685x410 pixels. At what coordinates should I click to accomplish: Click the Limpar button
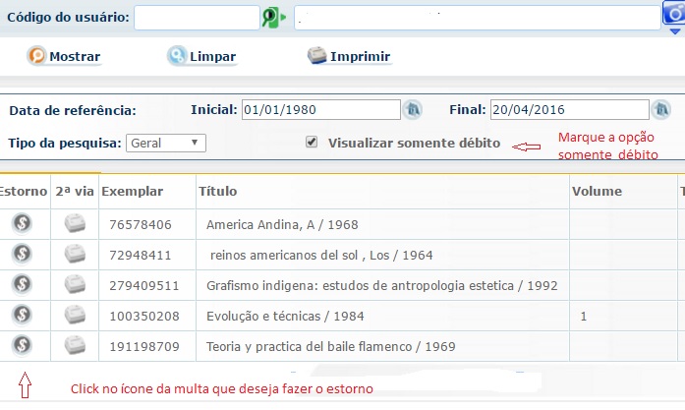pyautogui.click(x=201, y=56)
